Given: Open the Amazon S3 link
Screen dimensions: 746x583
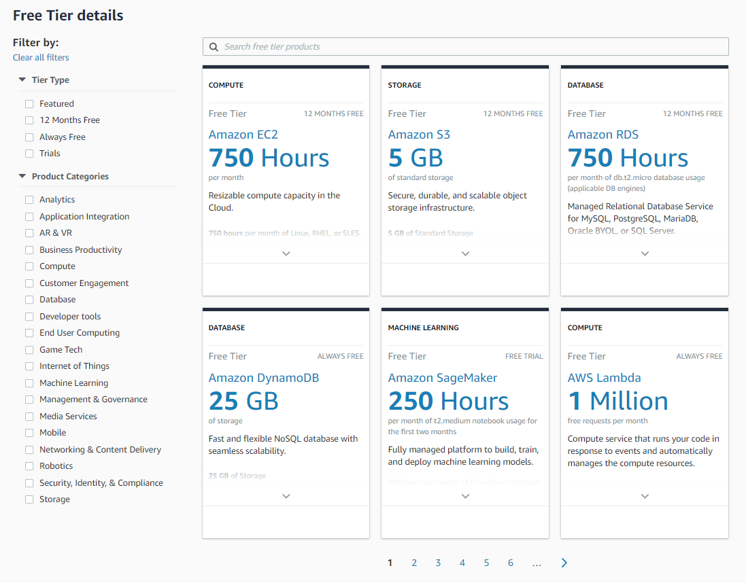Looking at the screenshot, I should pos(419,135).
